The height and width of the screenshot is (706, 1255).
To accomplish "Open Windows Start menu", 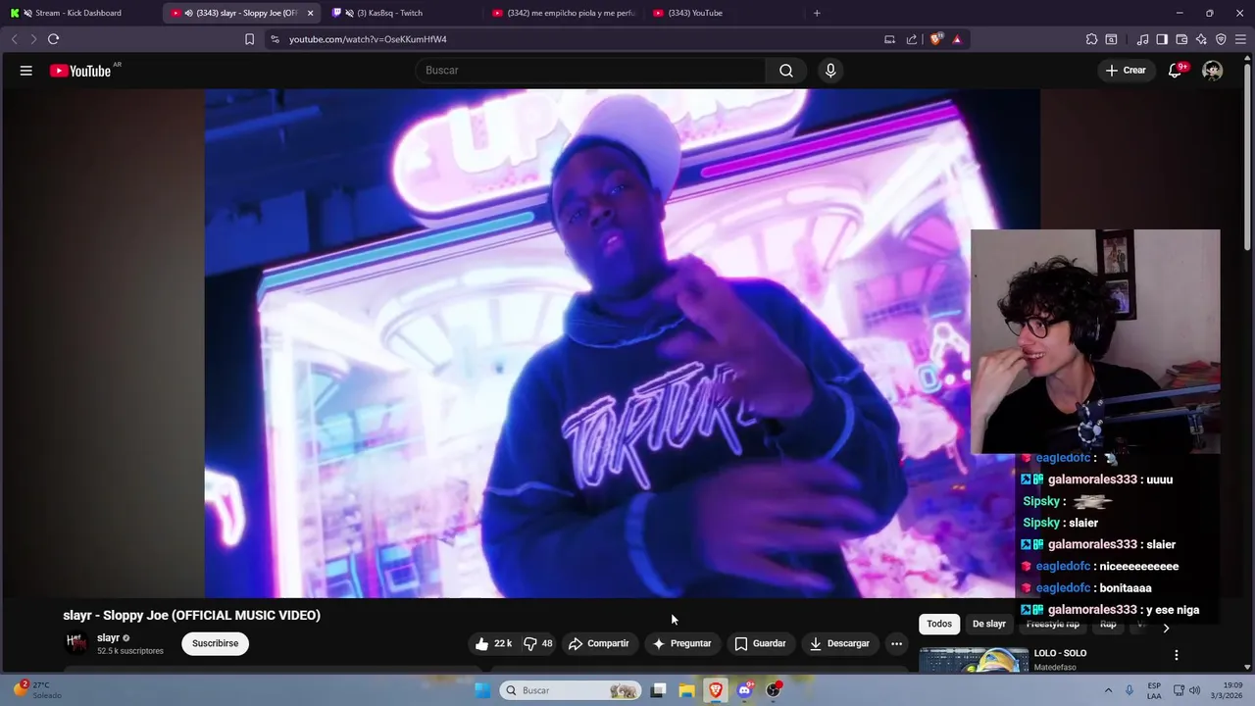I will point(482,690).
